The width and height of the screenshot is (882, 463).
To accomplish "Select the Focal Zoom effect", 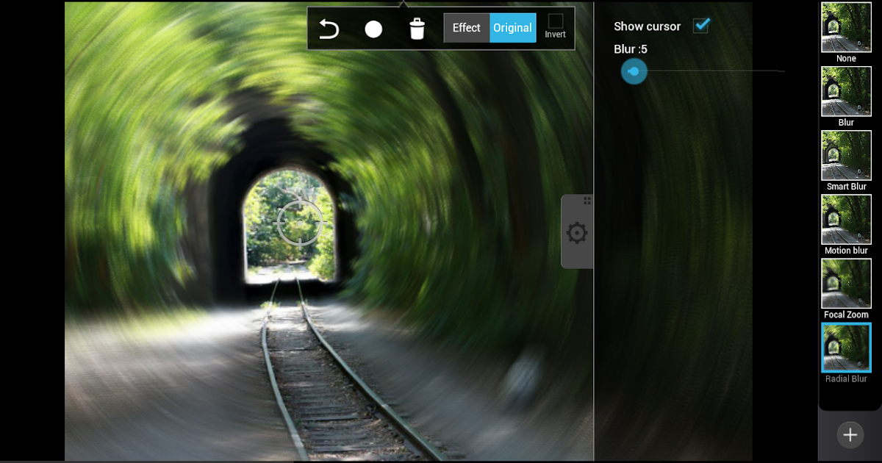I will coord(846,284).
